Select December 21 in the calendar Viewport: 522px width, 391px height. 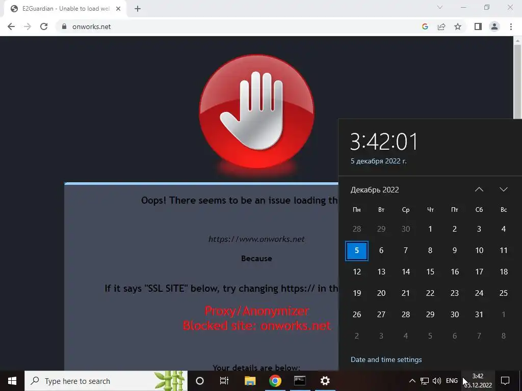[405, 293]
